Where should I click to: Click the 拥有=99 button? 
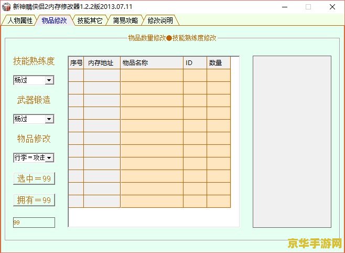[34, 200]
